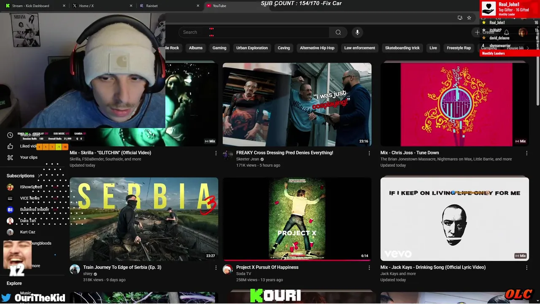Switch to Home / X tab
The image size is (540, 304).
[103, 6]
